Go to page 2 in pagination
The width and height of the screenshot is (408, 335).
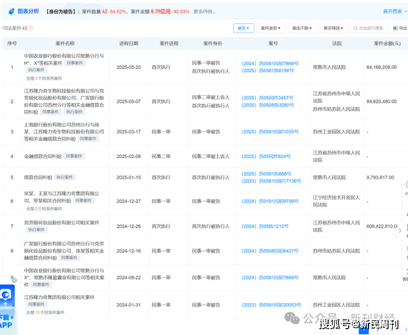378,331
